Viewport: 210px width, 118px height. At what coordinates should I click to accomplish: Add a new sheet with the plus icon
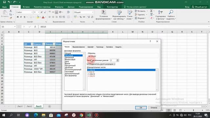click(50, 106)
